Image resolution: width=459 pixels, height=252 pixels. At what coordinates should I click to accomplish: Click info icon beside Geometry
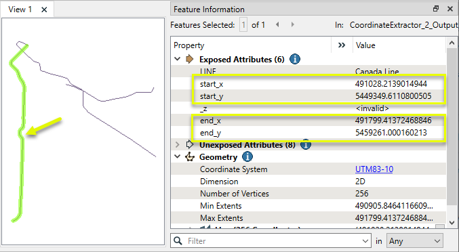(x=247, y=157)
